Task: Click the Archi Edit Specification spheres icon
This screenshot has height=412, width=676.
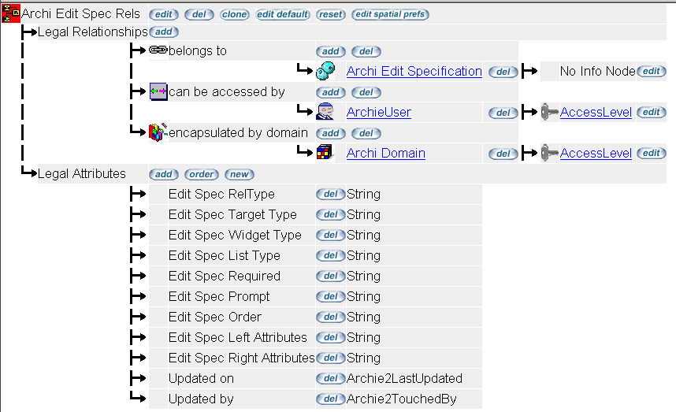Action: pos(326,72)
